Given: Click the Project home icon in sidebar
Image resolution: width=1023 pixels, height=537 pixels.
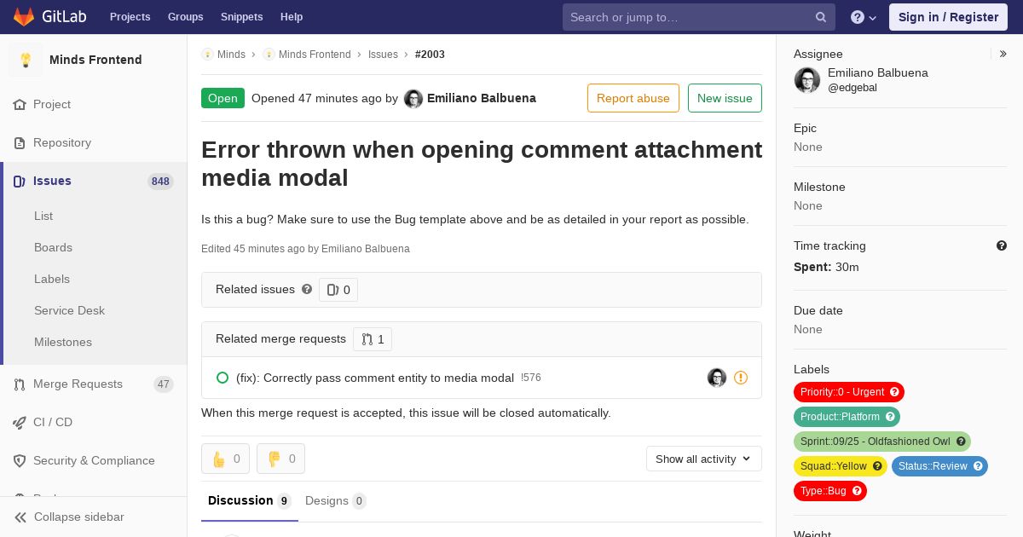Looking at the screenshot, I should point(20,104).
